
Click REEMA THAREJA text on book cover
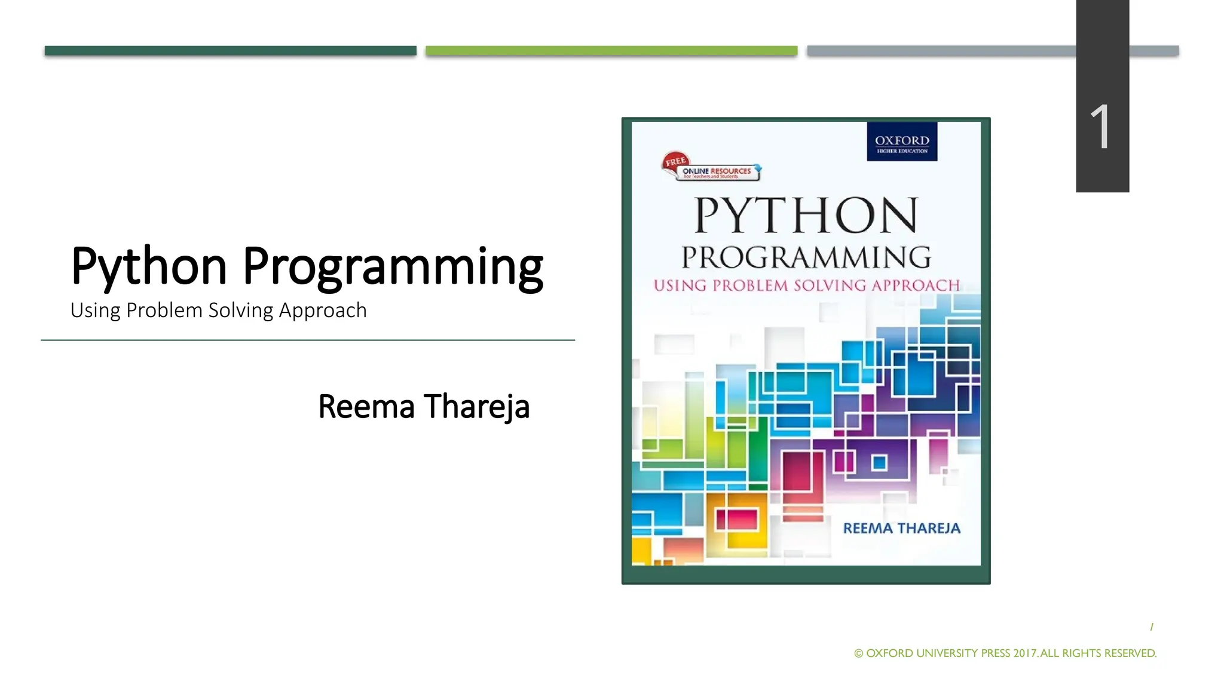click(x=901, y=529)
